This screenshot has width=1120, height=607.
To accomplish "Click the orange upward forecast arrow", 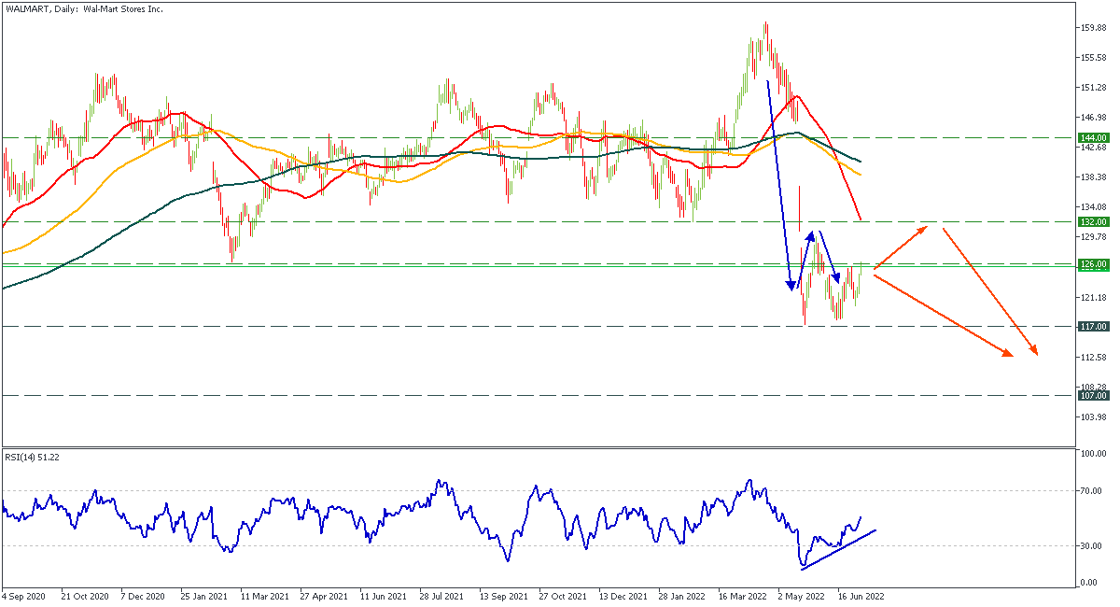I will click(901, 247).
